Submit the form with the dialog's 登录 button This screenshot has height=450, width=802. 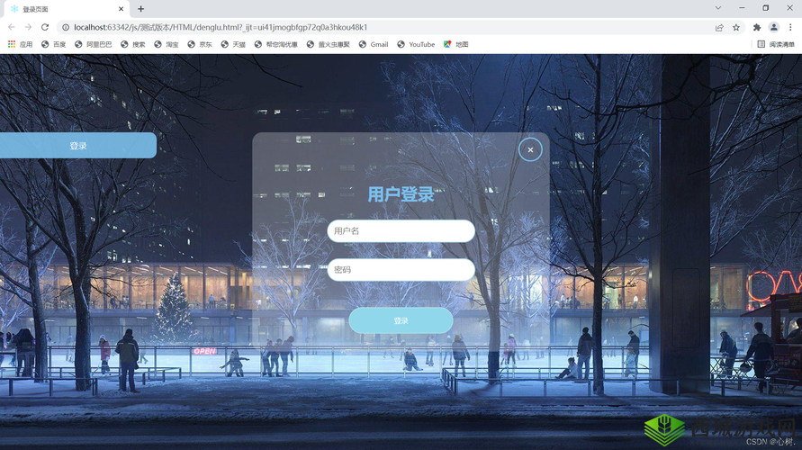pyautogui.click(x=401, y=320)
